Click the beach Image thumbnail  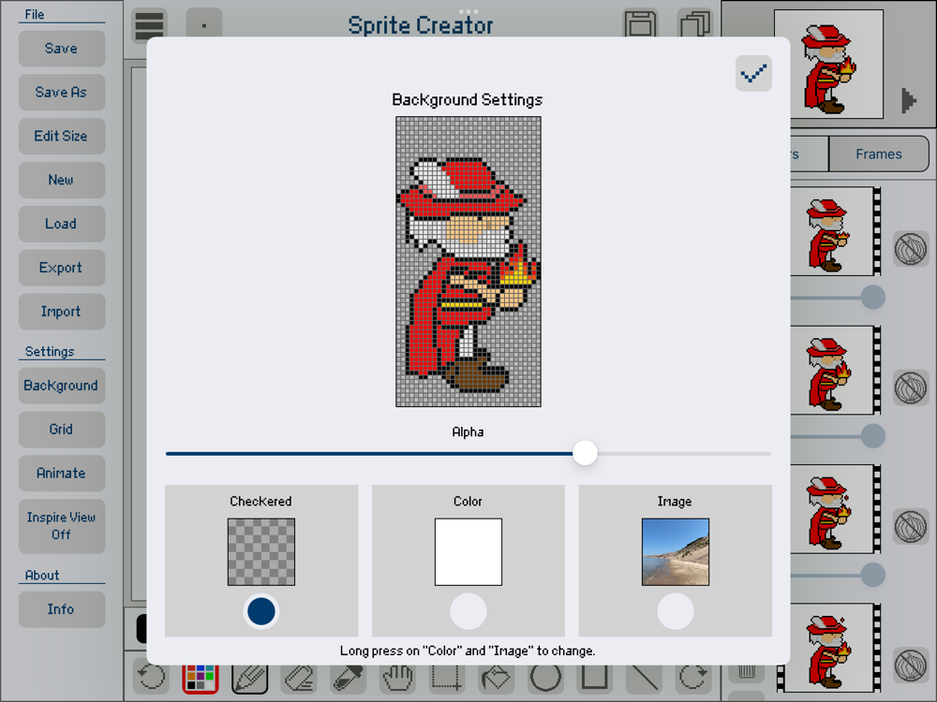(676, 551)
